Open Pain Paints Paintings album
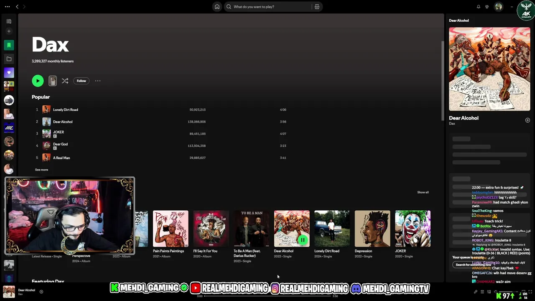The image size is (535, 301). tap(171, 229)
